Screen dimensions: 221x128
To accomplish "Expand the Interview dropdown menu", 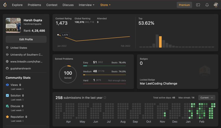I will tap(86, 5).
